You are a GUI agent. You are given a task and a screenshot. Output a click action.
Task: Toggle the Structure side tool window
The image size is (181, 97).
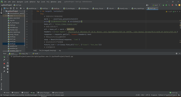tap(1, 76)
